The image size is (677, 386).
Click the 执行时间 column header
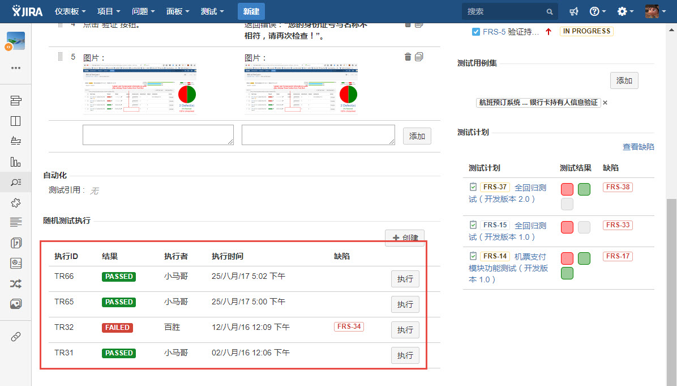[227, 256]
